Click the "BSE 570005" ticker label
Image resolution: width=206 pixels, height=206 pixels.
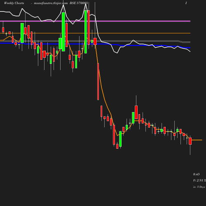(79, 3)
